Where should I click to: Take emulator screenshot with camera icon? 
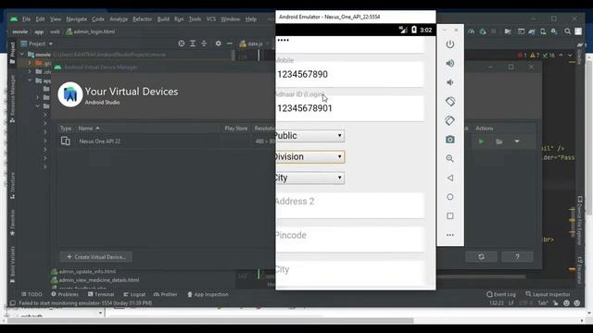[450, 140]
